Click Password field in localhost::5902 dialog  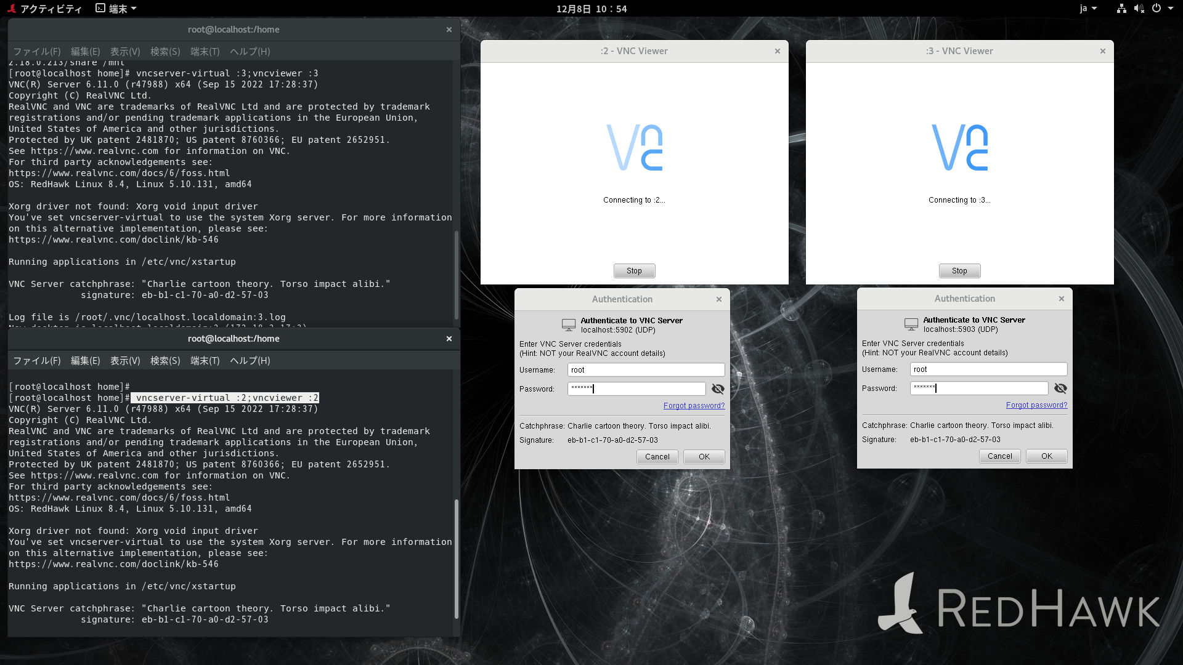[x=636, y=389]
